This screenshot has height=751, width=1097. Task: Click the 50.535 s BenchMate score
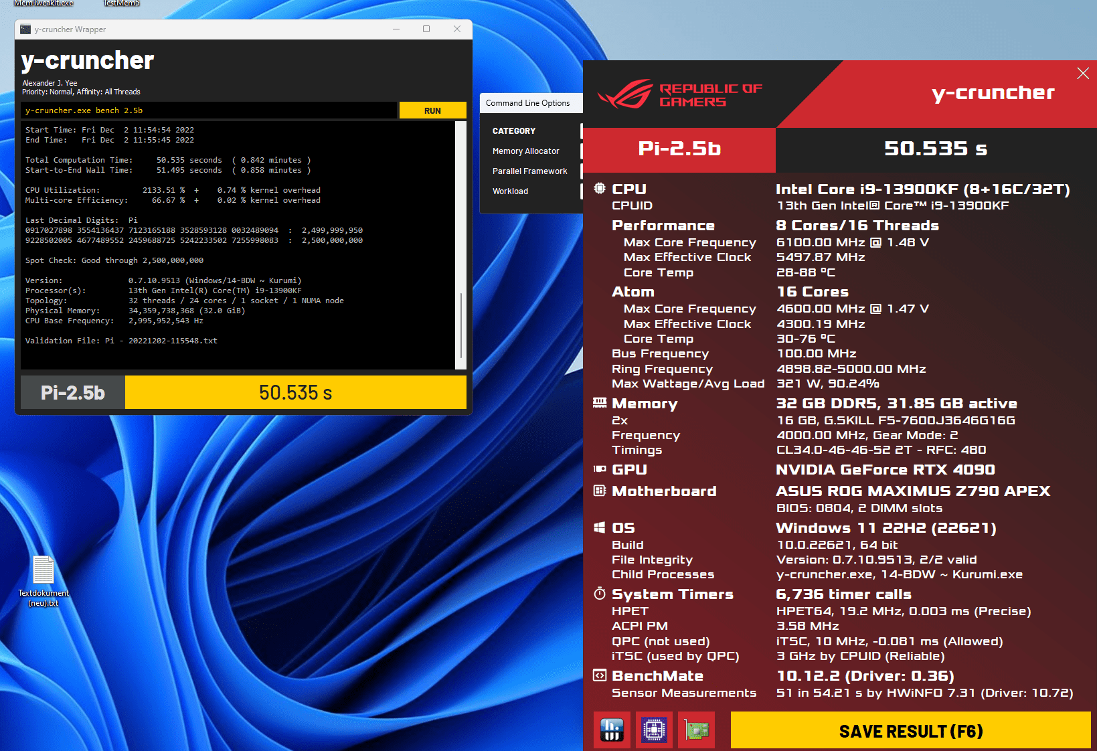tap(936, 149)
